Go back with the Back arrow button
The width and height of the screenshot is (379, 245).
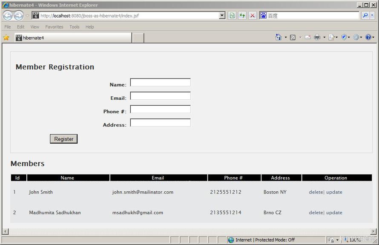pyautogui.click(x=8, y=16)
